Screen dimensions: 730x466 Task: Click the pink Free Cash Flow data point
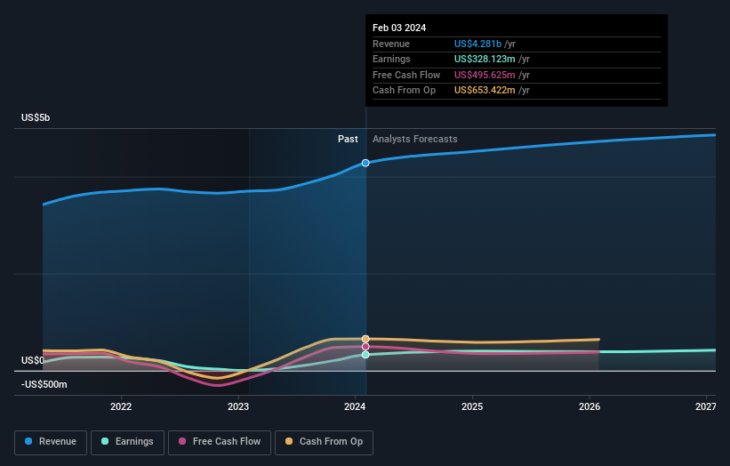point(365,347)
